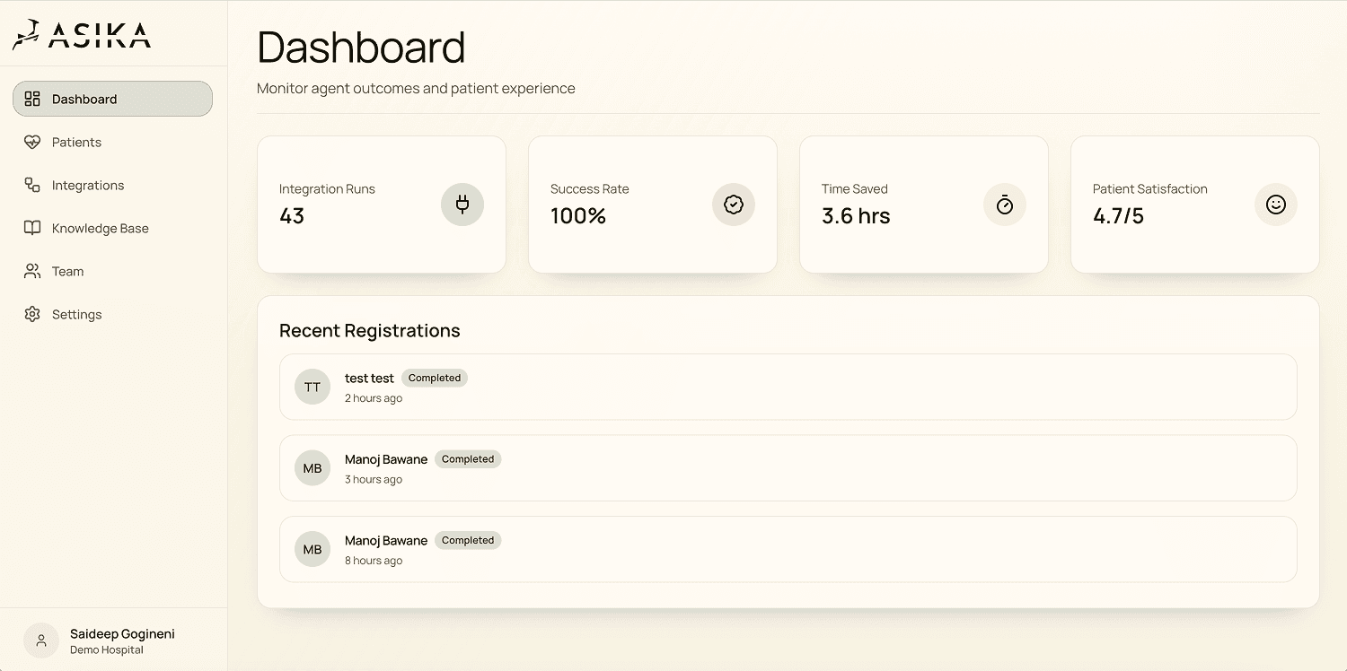Click the Patient Satisfaction label

1150,189
